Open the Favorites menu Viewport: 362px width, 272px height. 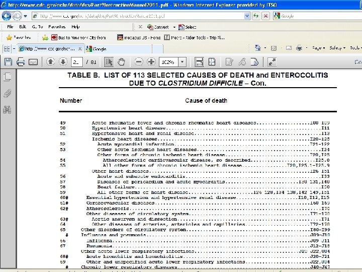pos(57,27)
